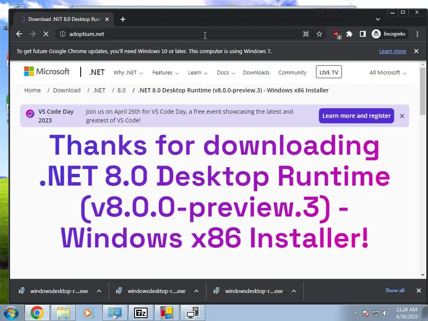Open the Windows Start button

pyautogui.click(x=11, y=313)
